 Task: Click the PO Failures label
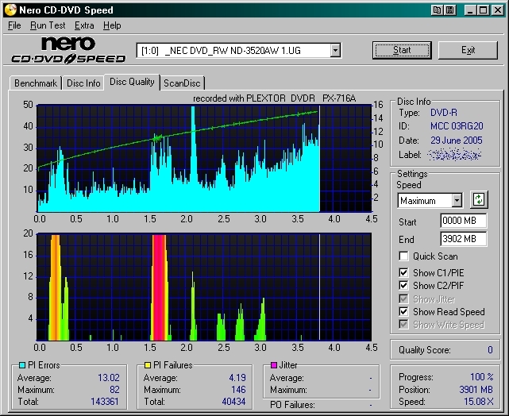tap(292, 405)
